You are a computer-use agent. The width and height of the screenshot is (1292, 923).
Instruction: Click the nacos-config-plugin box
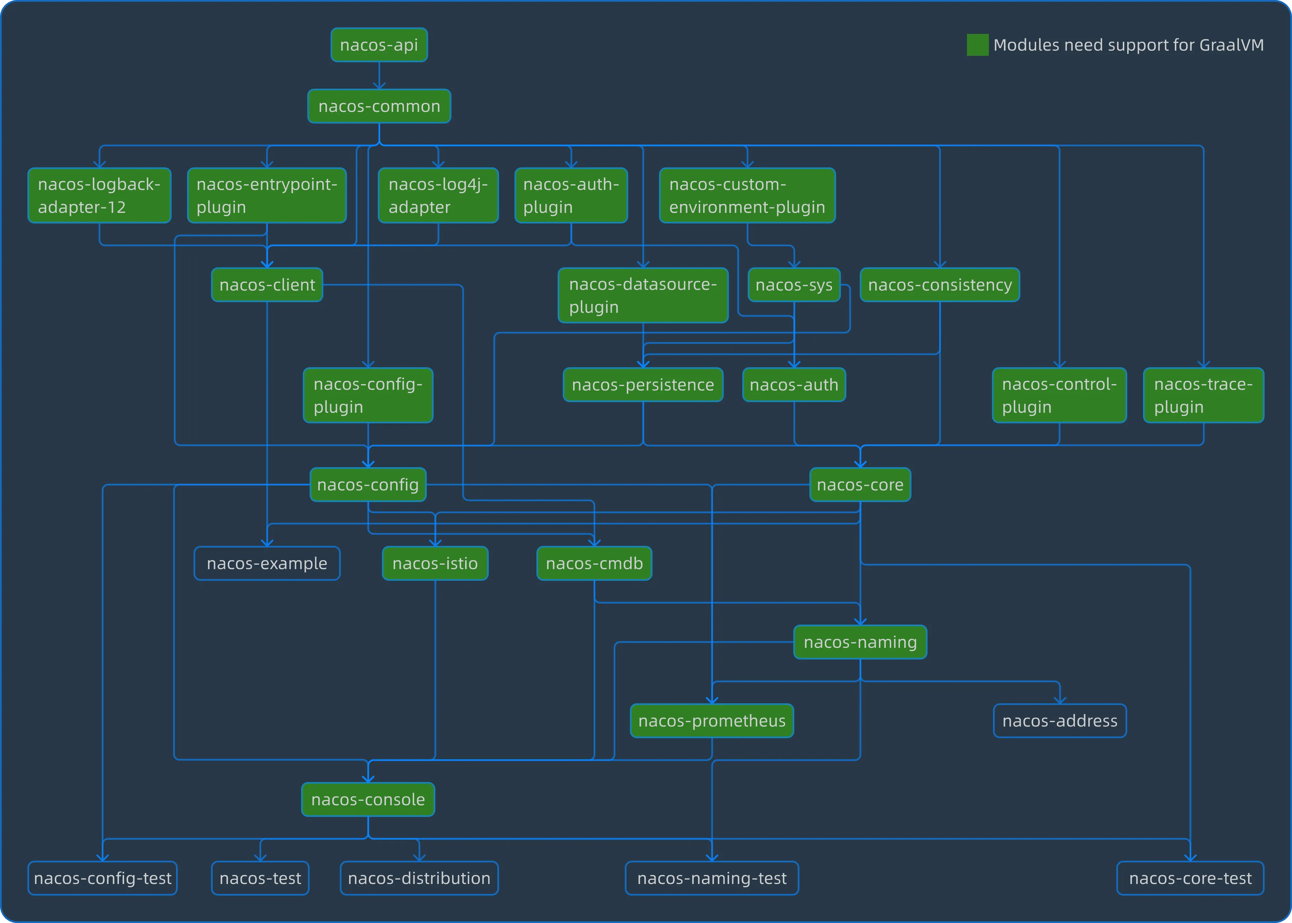coord(368,396)
